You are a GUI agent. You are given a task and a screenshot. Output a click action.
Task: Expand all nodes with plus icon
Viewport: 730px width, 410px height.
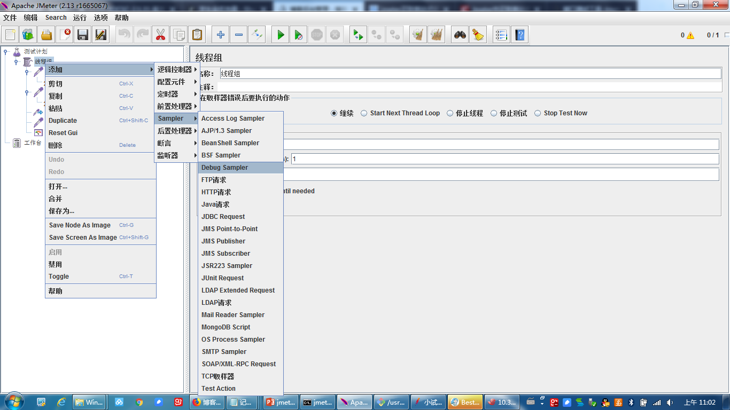[220, 35]
